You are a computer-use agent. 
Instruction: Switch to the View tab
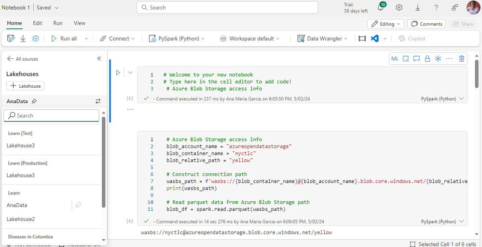[x=80, y=23]
